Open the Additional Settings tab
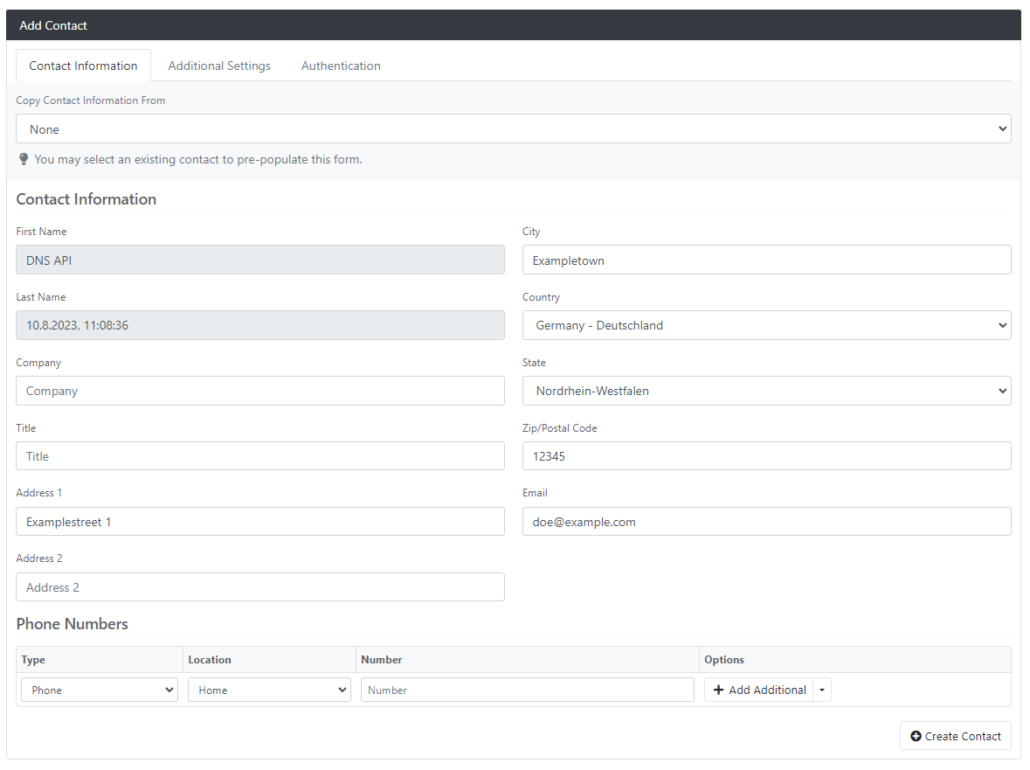This screenshot has width=1030, height=770. click(219, 66)
